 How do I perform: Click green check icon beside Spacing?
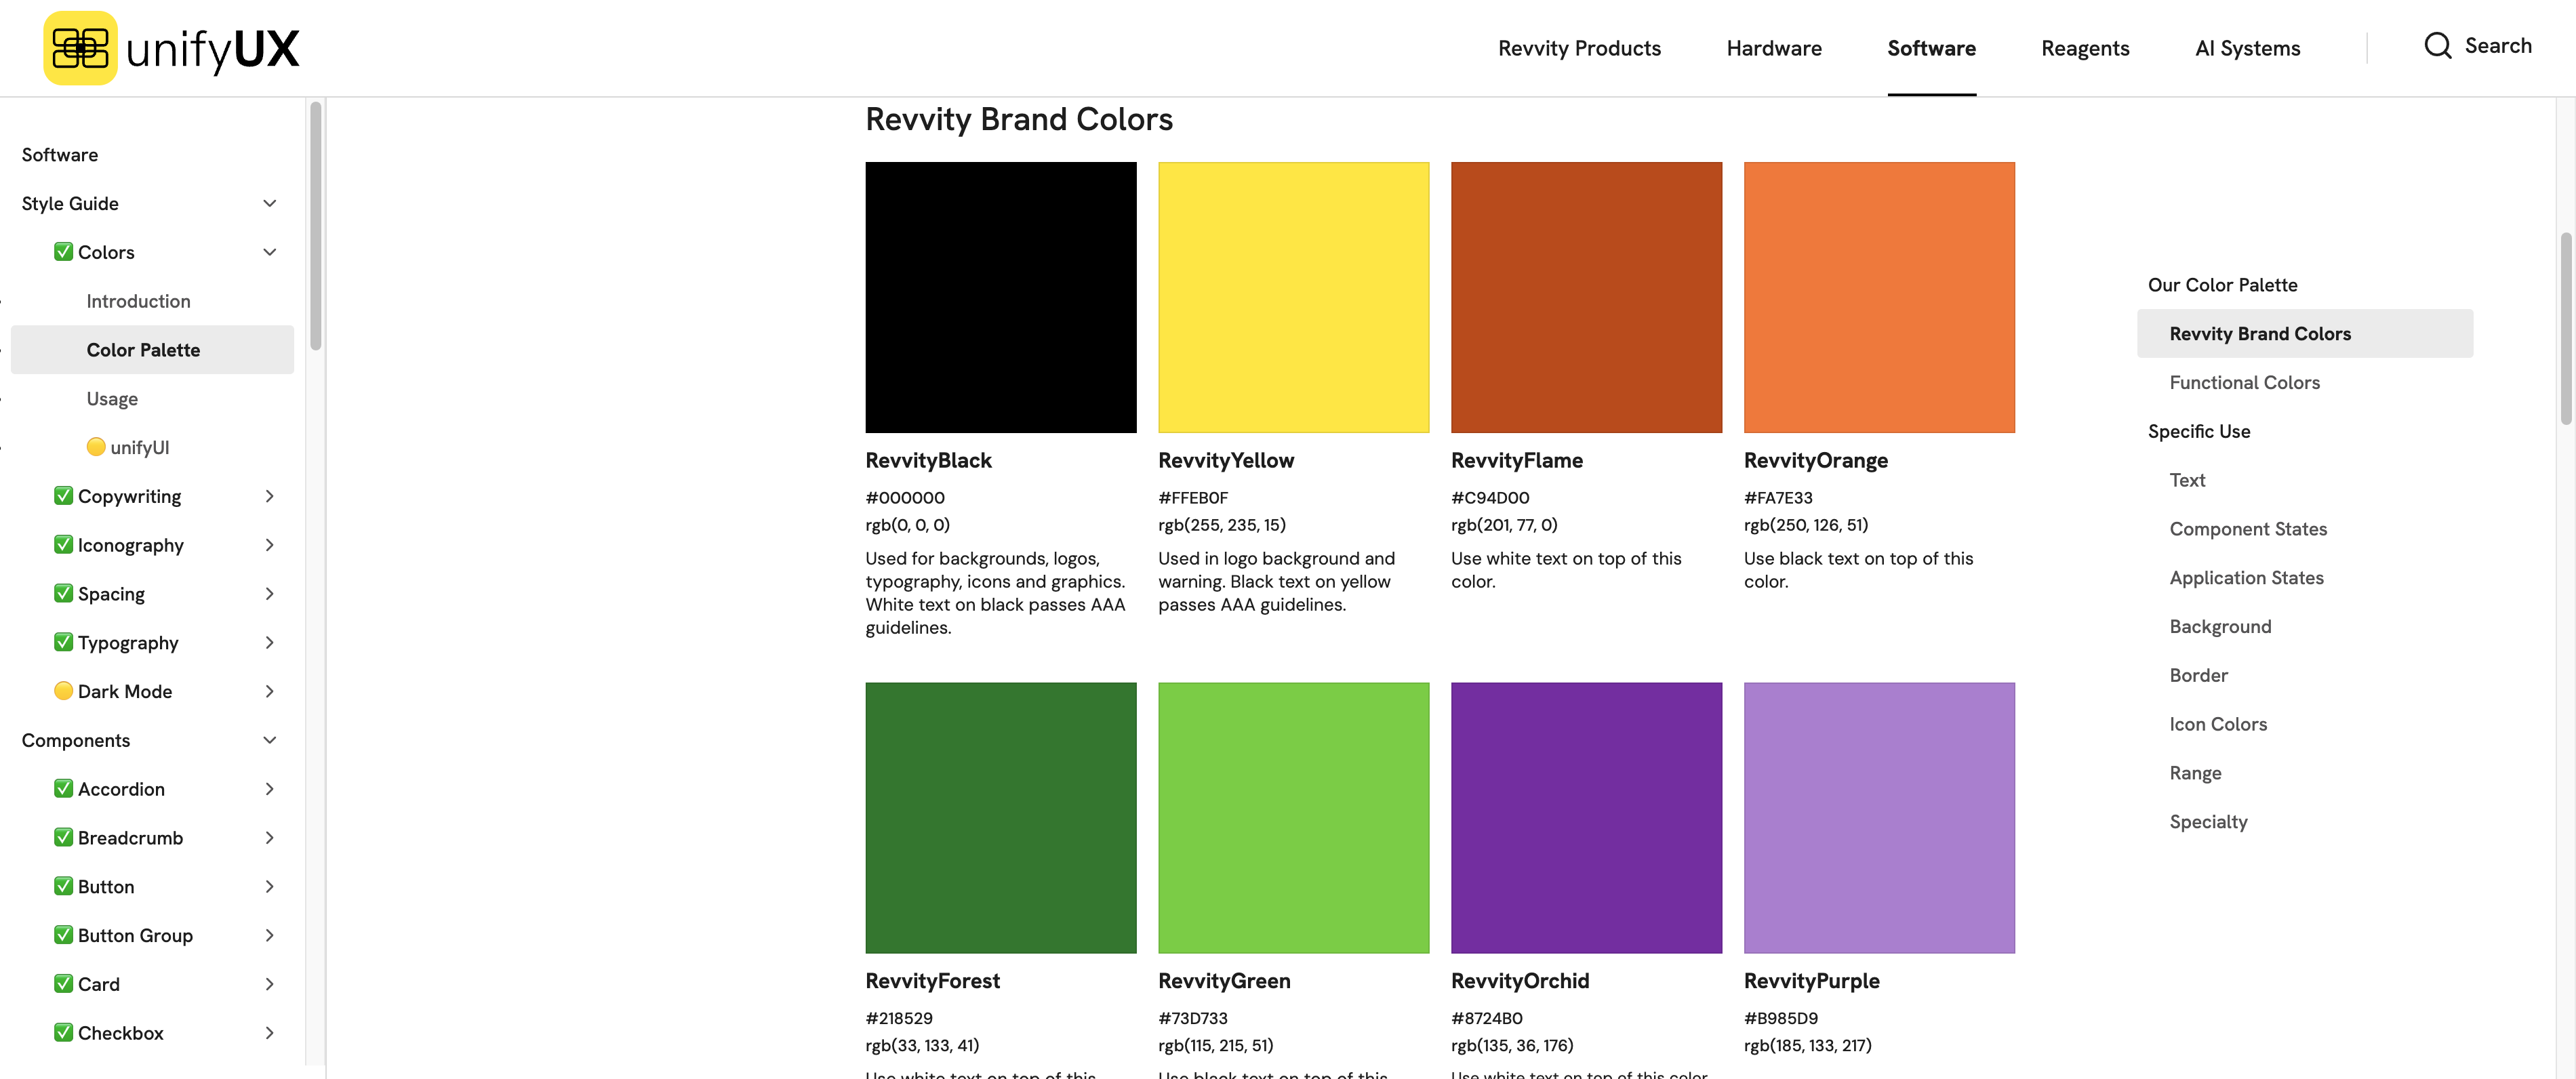coord(63,593)
